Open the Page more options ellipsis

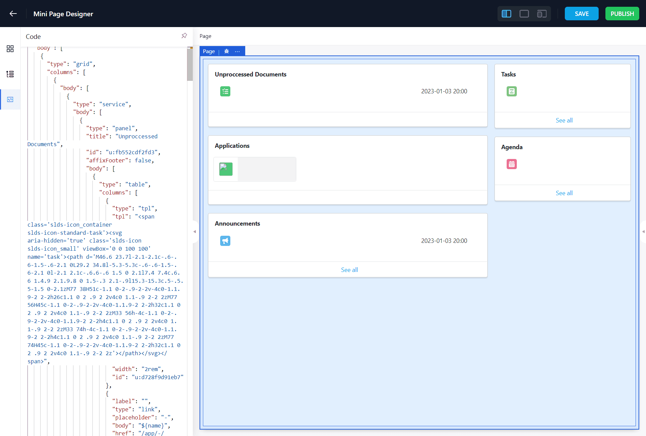point(237,51)
